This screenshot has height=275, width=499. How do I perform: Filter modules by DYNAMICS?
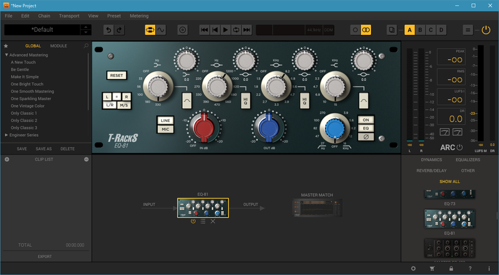(431, 160)
